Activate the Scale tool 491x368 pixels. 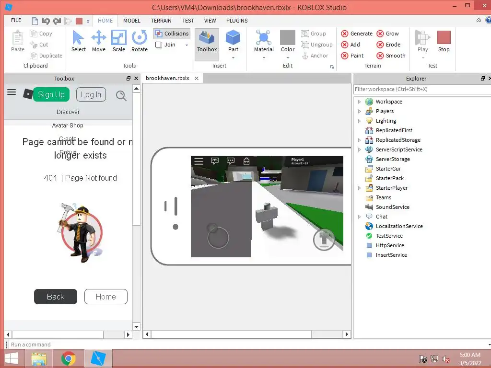click(x=119, y=41)
